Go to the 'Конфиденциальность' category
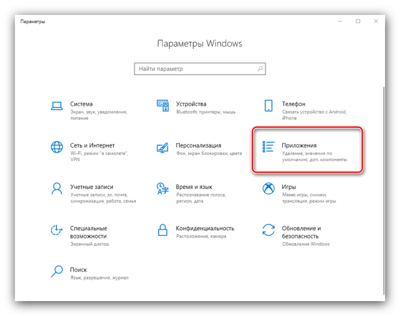Image resolution: width=400 pixels, height=316 pixels. pos(205,228)
